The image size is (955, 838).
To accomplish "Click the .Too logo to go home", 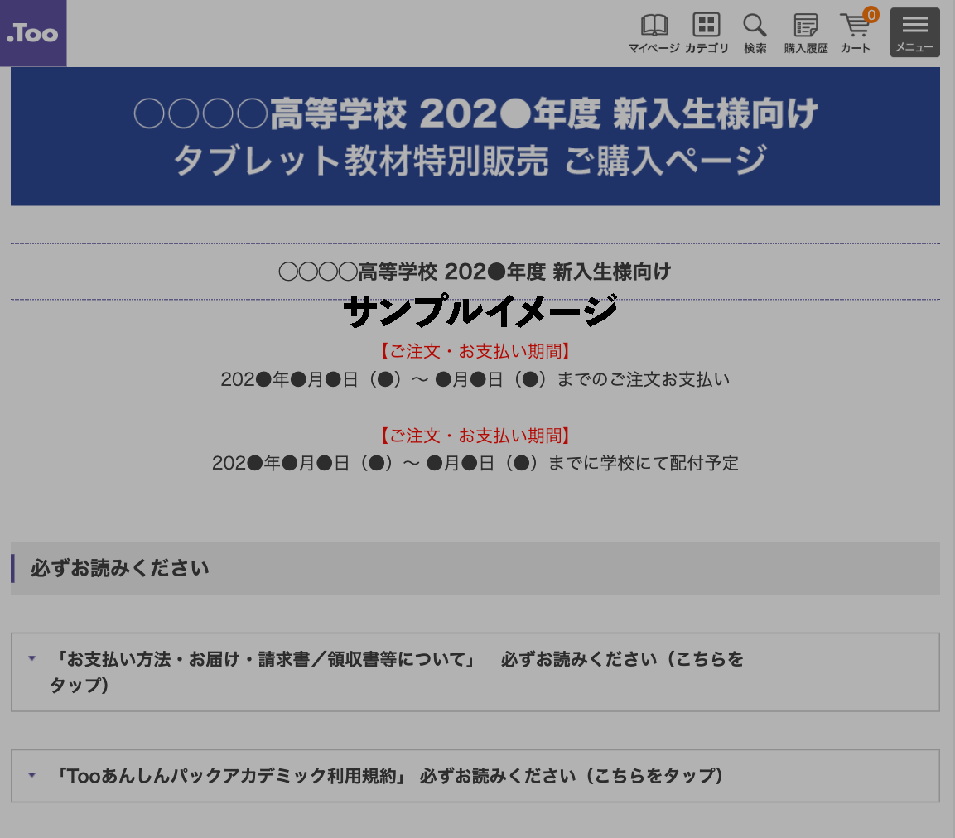I will 33,33.
